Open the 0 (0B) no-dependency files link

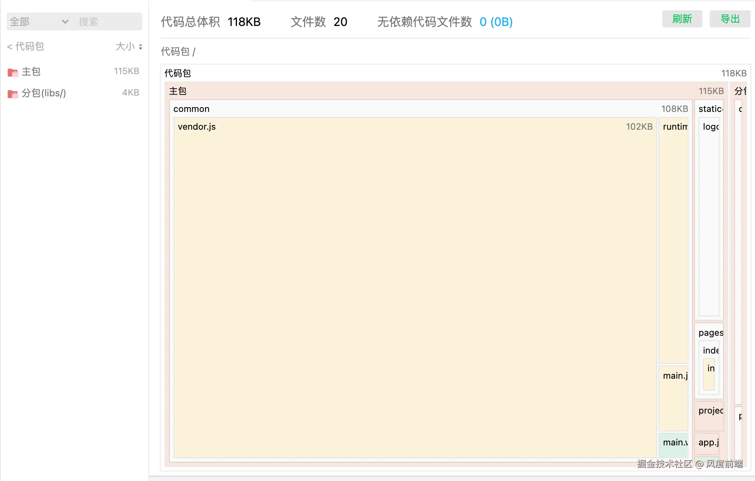coord(496,22)
